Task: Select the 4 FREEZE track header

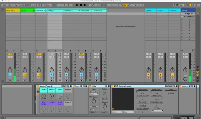Action: click(x=55, y=10)
